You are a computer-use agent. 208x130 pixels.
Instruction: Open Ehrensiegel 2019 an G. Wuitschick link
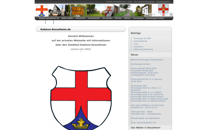pos(147,94)
